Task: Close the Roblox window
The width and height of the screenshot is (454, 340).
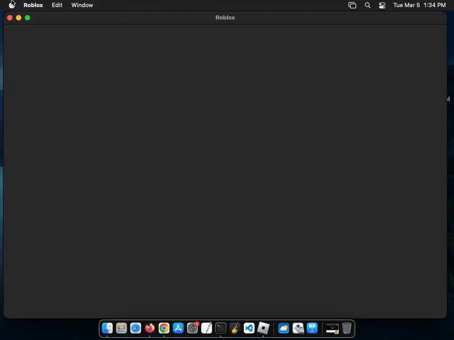Action: 10,18
